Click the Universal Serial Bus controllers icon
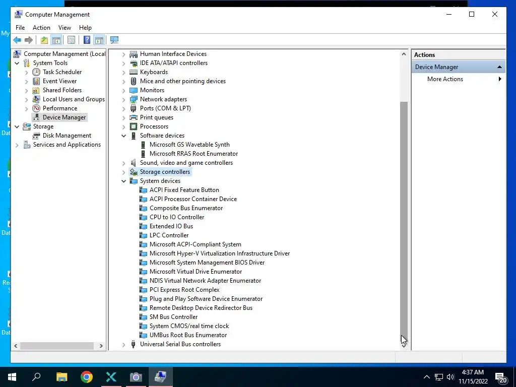The height and width of the screenshot is (387, 516). 133,344
